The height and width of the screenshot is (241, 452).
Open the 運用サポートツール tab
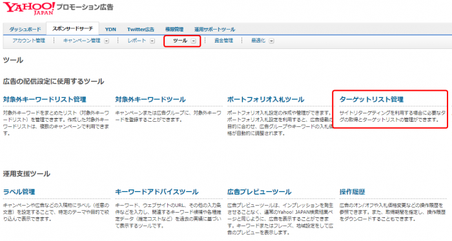coord(214,30)
